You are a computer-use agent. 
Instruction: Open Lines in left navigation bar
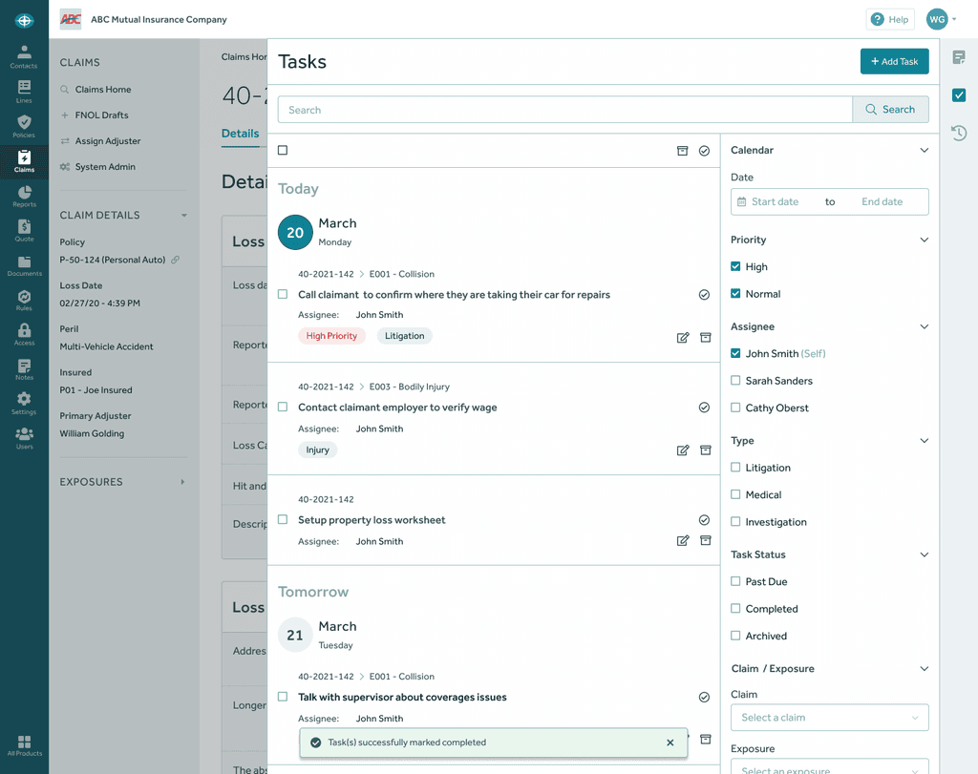pyautogui.click(x=24, y=92)
